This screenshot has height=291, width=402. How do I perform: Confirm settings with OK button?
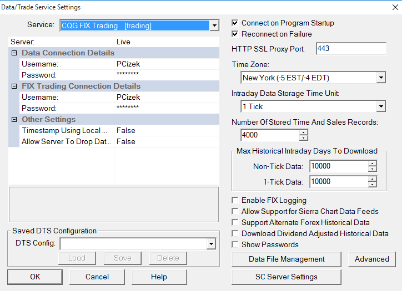35,277
